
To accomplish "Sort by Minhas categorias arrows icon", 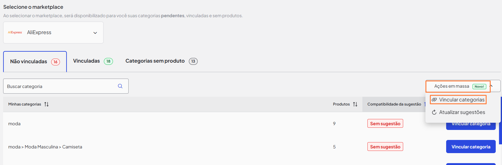I will coord(46,104).
